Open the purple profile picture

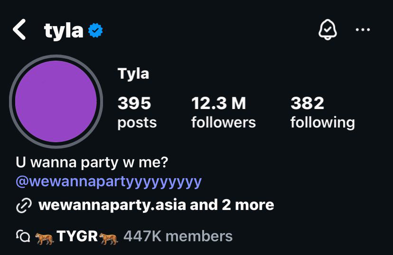tap(56, 101)
